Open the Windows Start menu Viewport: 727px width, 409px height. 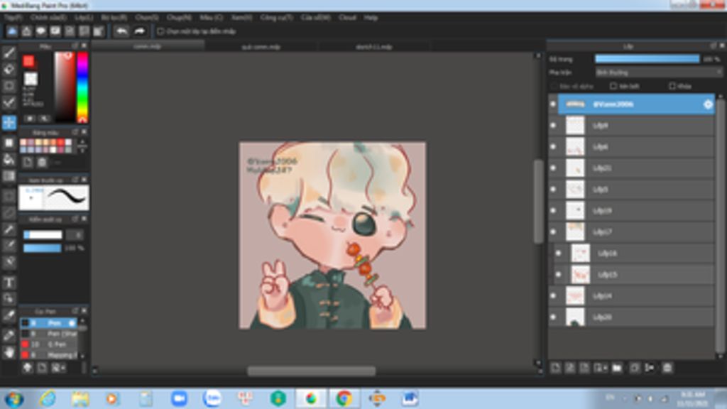pos(14,398)
